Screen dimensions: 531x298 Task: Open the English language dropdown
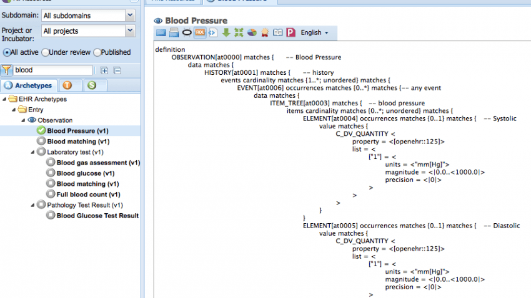point(314,33)
